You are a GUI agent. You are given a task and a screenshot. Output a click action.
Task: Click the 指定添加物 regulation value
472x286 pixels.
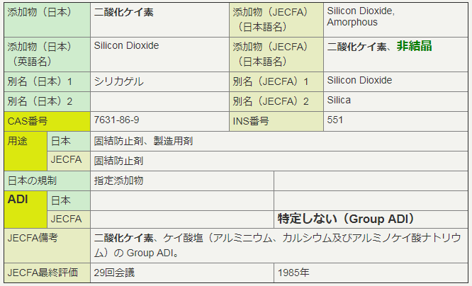tap(118, 181)
